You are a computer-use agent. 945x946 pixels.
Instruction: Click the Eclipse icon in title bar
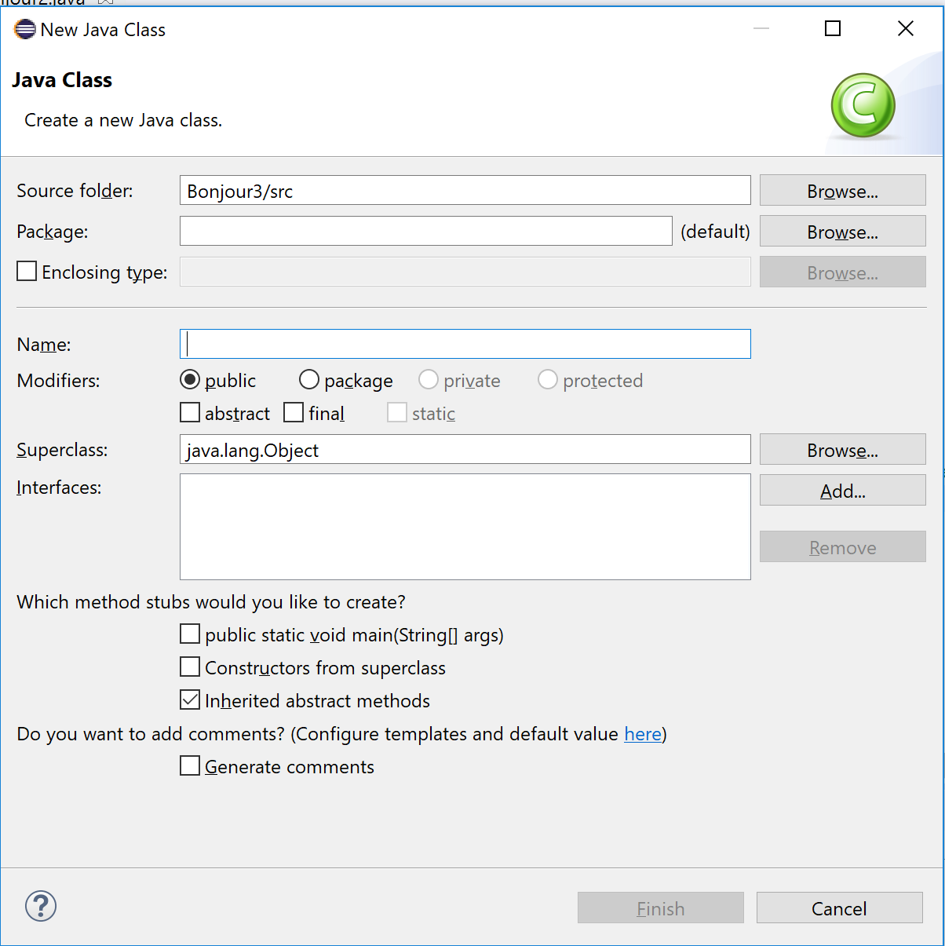(25, 30)
